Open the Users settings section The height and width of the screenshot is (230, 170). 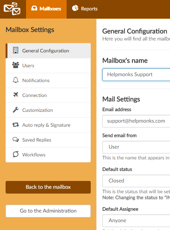pos(48,65)
